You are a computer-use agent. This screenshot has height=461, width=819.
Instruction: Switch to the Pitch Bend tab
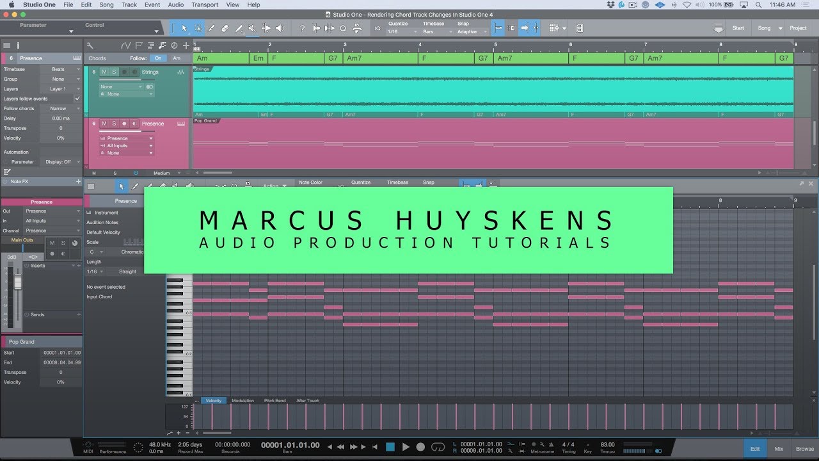click(x=275, y=401)
